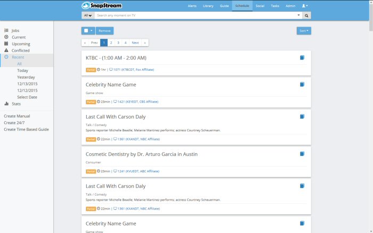This screenshot has width=373, height=233.
Task: Click the Remove button
Action: 104,31
